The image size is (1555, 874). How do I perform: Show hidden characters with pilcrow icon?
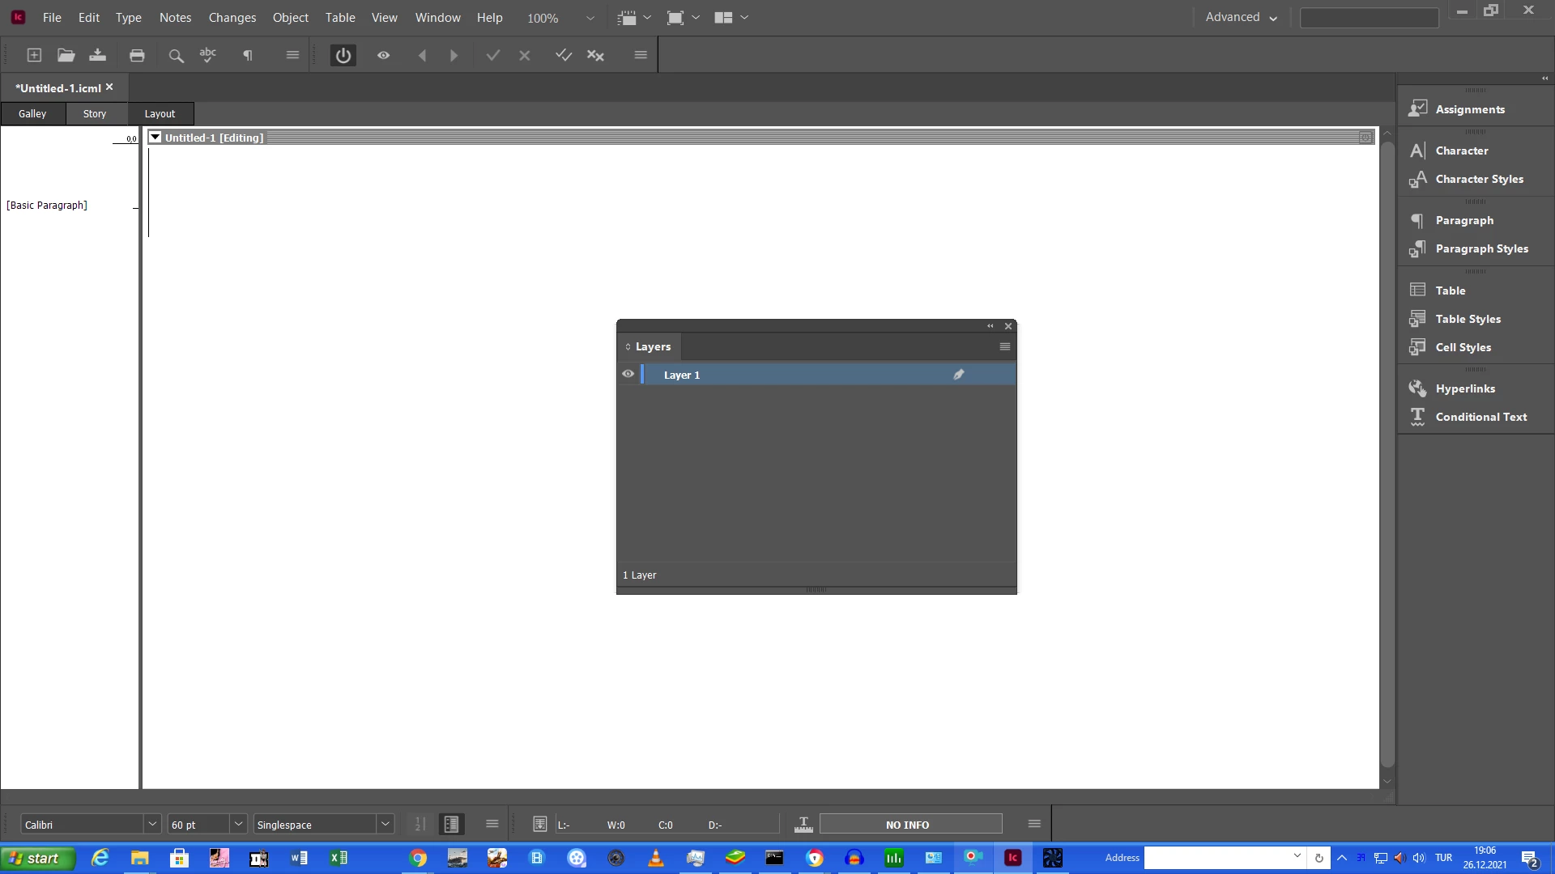click(x=248, y=55)
